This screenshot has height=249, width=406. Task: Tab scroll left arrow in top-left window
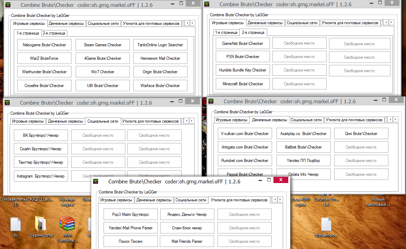click(187, 23)
